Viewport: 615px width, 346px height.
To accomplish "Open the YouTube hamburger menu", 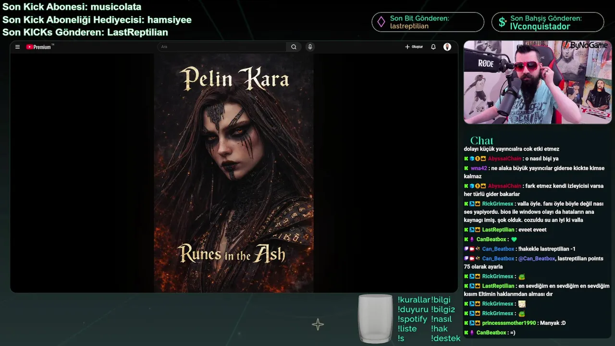I will [17, 47].
